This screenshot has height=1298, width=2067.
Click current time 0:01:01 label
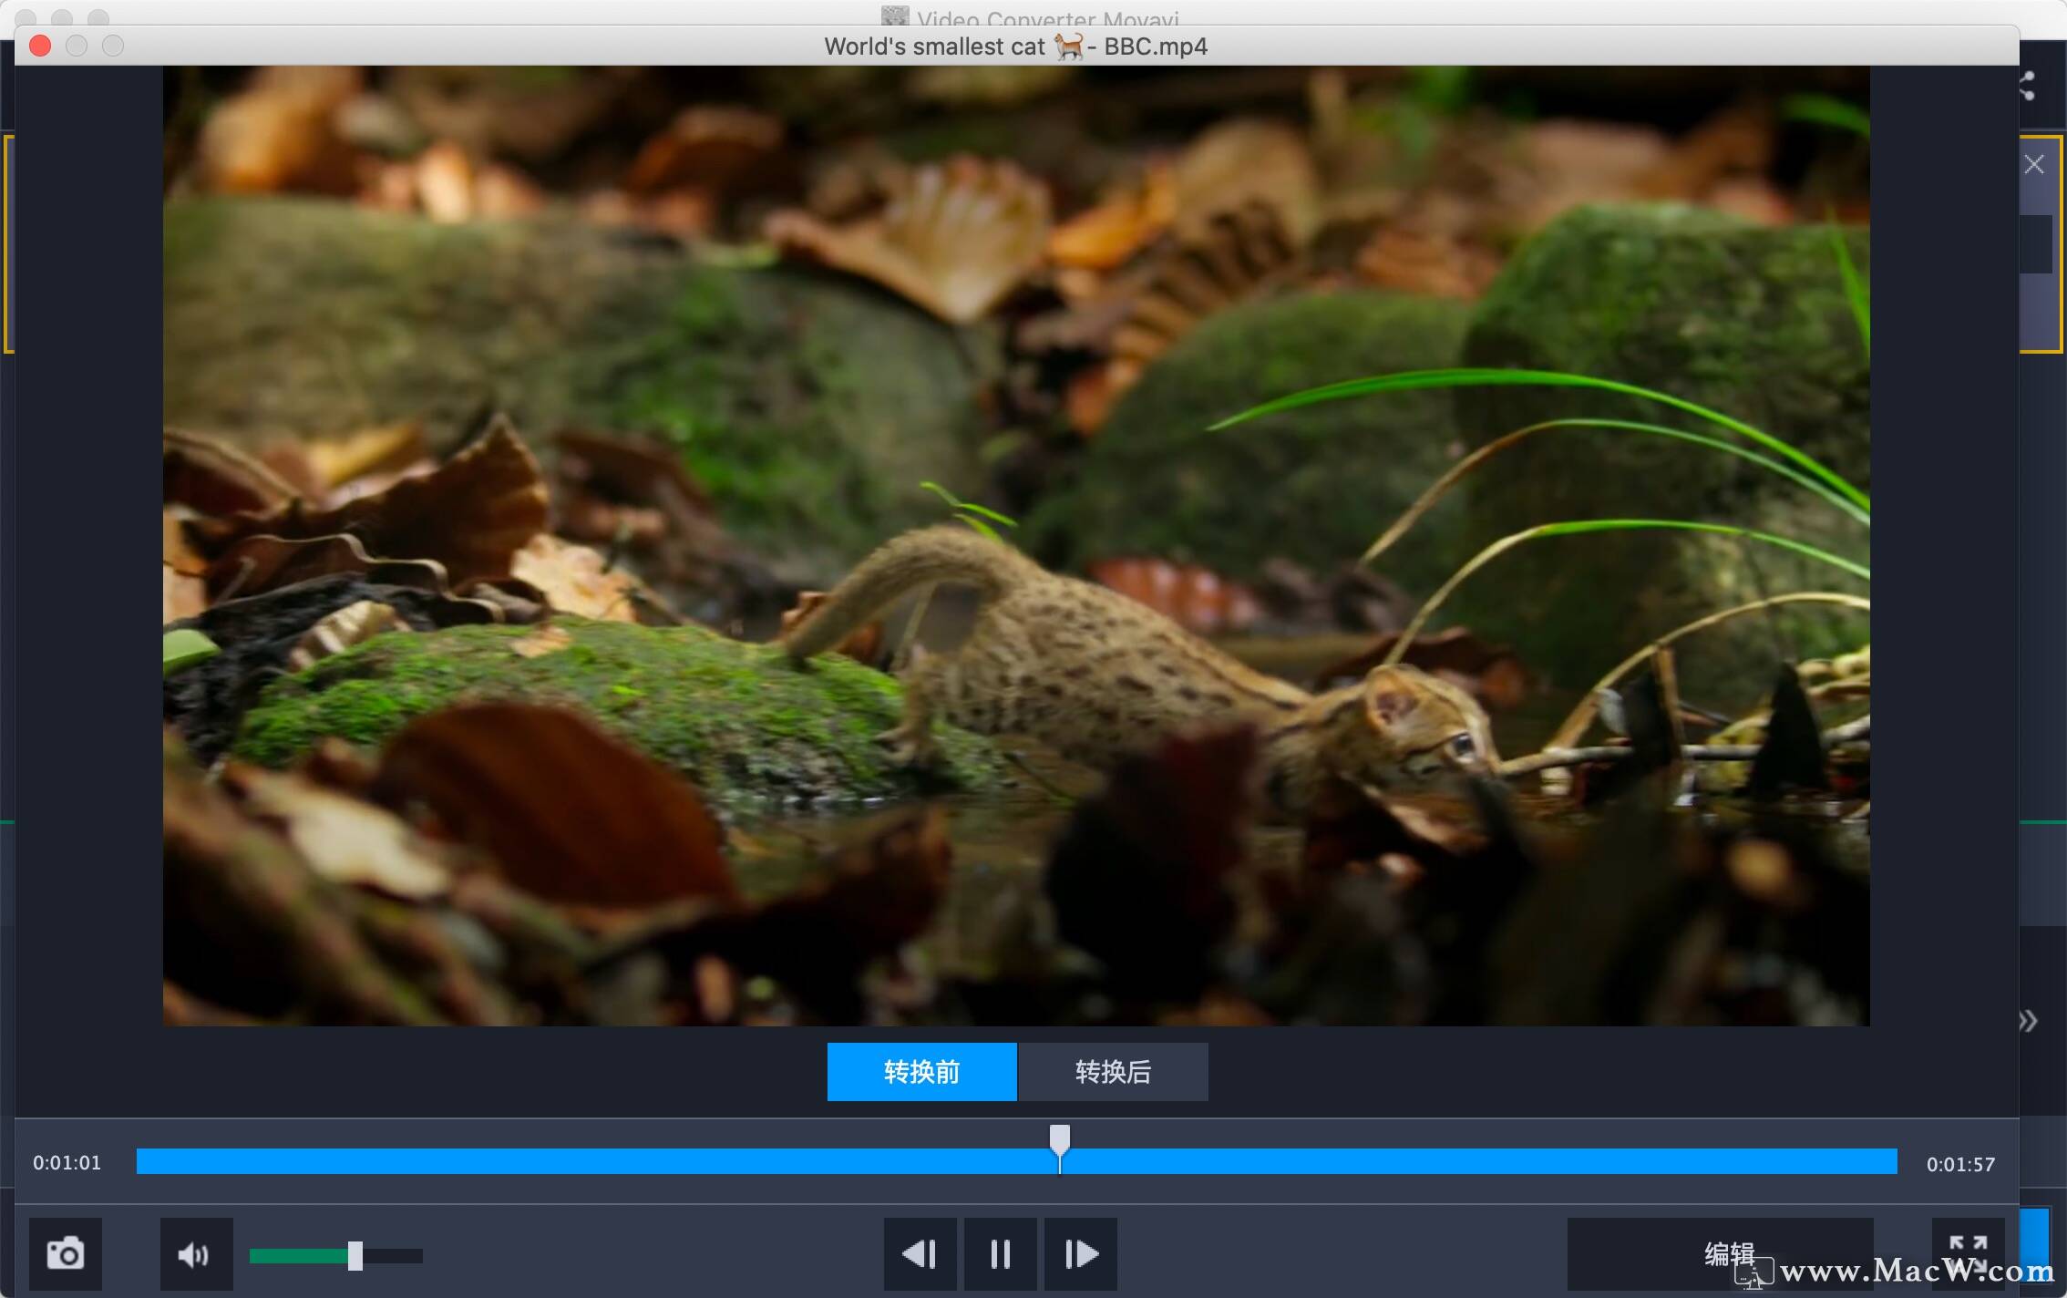pos(67,1163)
